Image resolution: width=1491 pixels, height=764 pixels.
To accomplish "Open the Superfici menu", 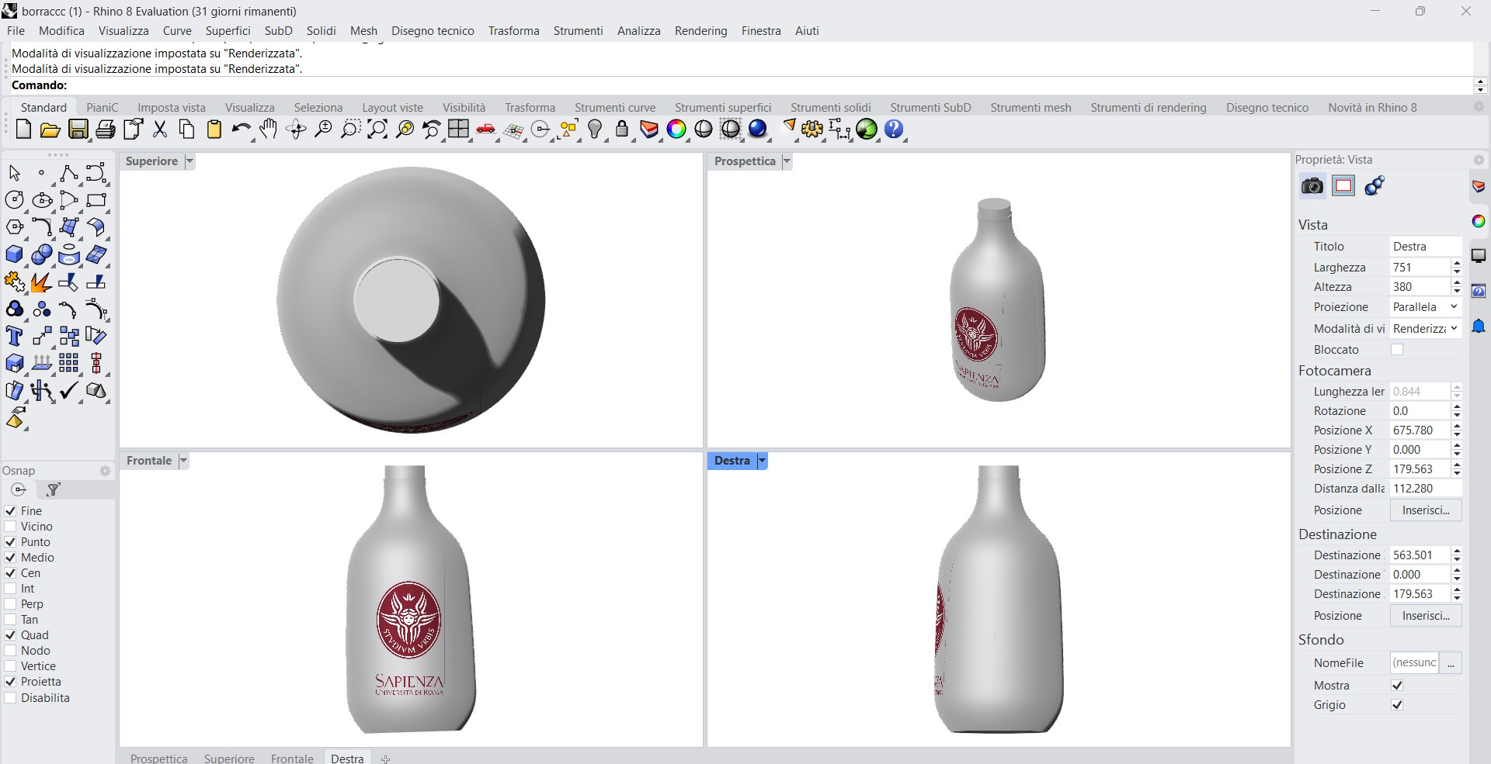I will 228,31.
